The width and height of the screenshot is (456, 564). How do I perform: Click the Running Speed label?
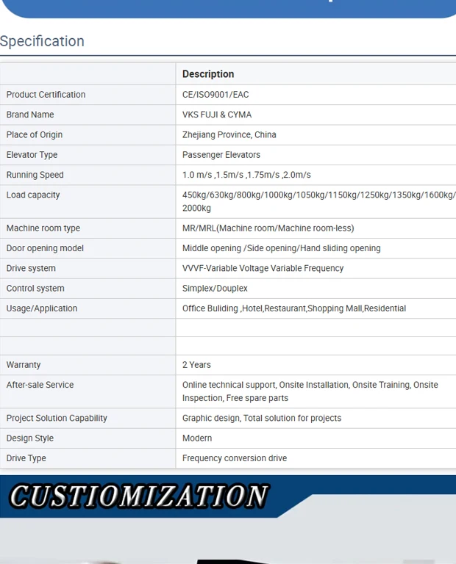(35, 176)
